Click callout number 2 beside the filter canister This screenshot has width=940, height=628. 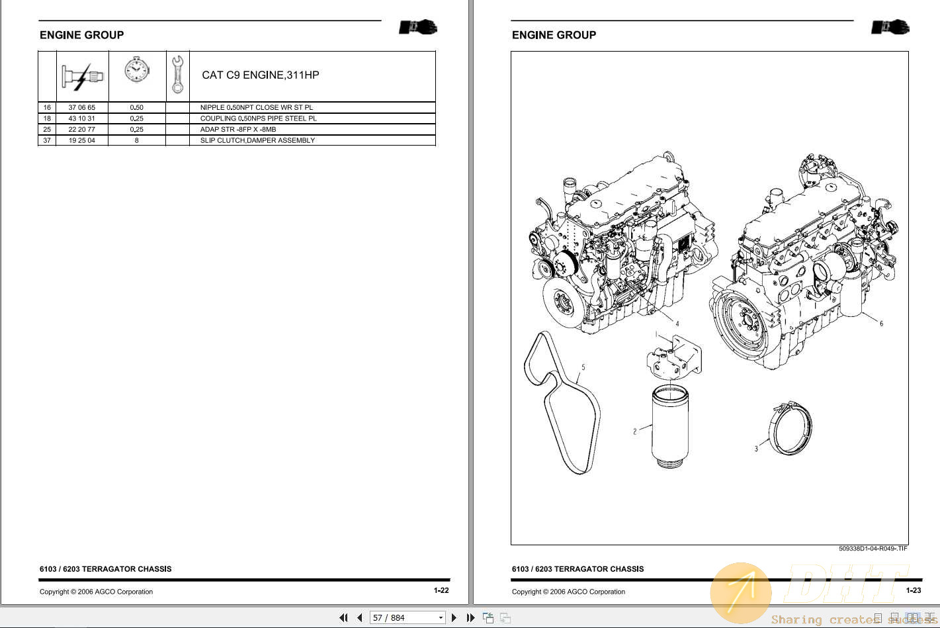635,431
